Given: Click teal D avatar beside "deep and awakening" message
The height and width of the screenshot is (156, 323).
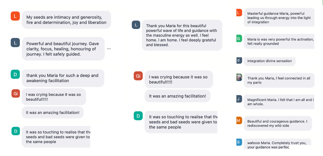Looking at the screenshot, I should (15, 74).
